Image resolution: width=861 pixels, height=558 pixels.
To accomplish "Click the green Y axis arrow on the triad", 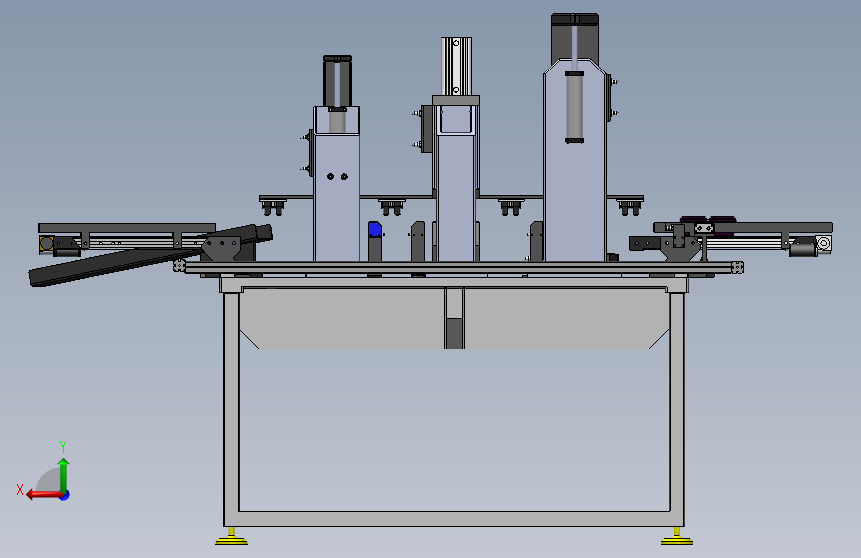I will pos(64,475).
